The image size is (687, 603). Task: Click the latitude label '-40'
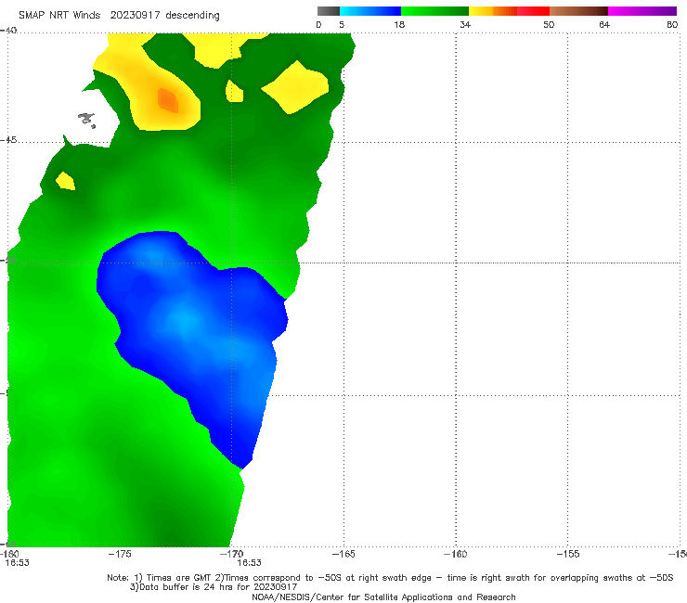[x=8, y=31]
